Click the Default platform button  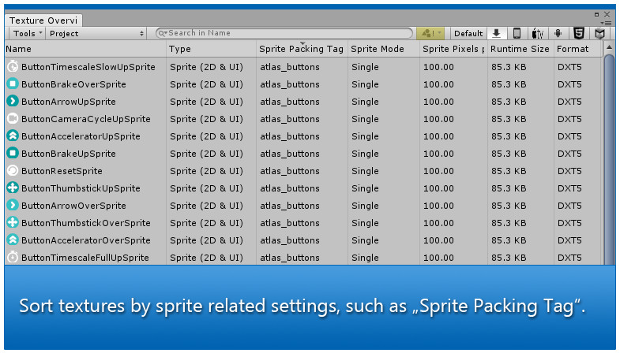[x=468, y=33]
